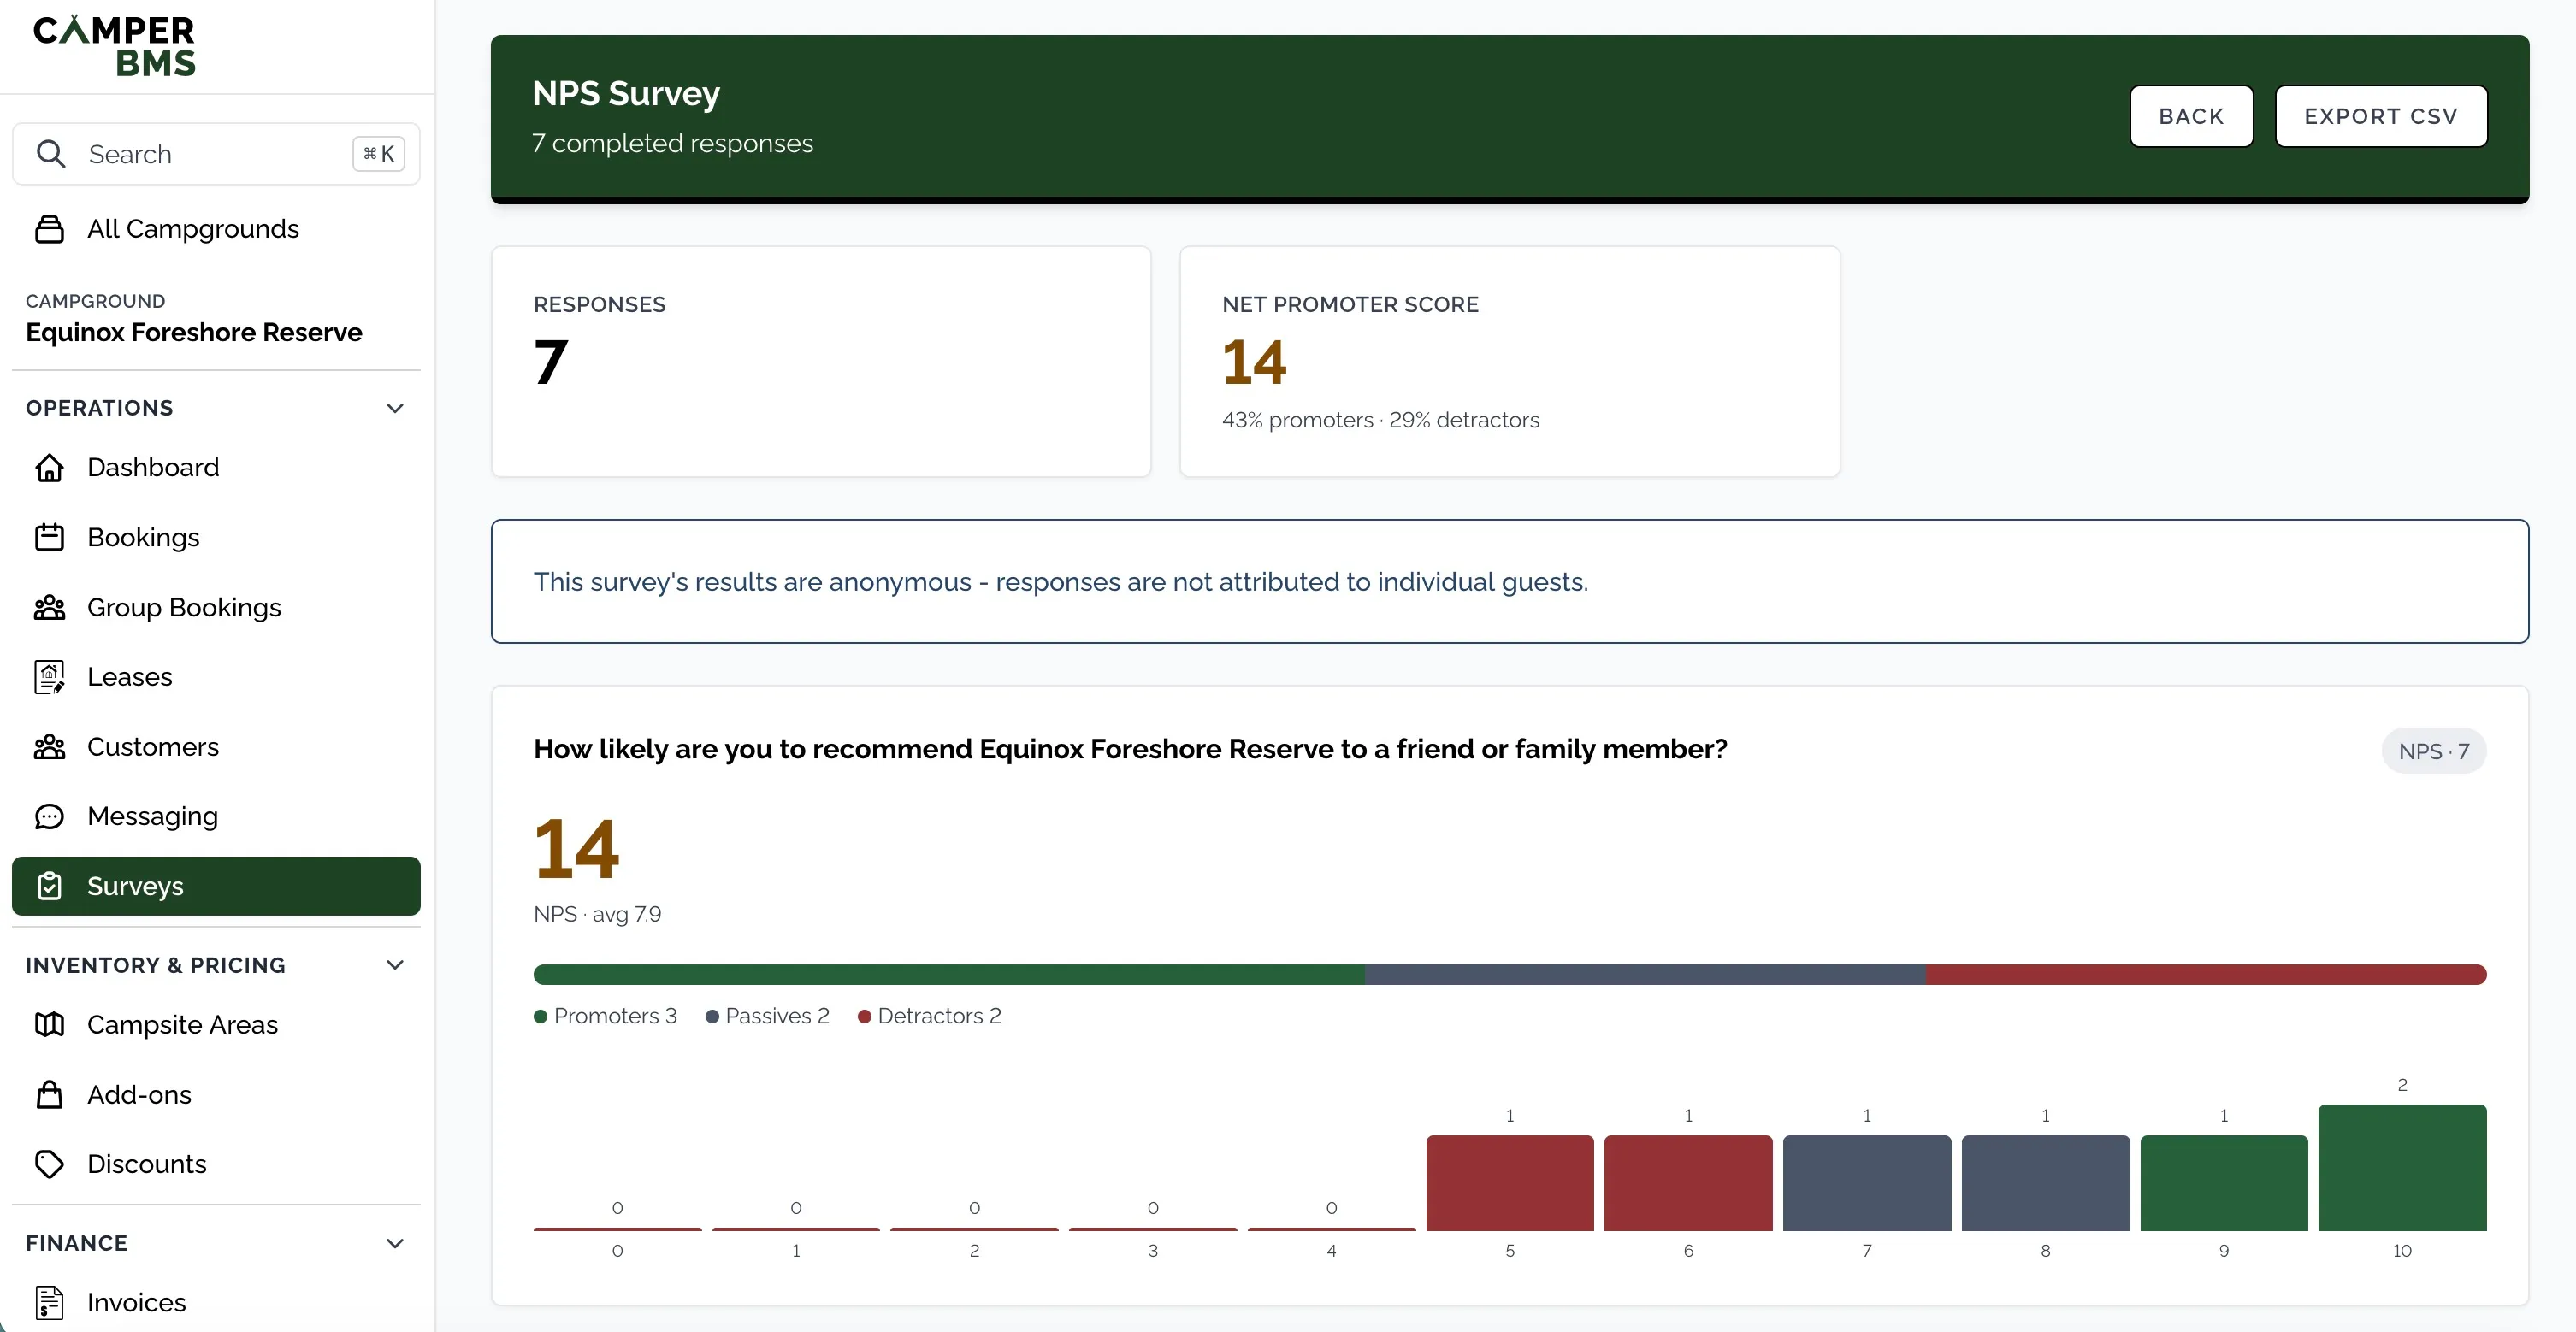Click the 'NPS · avg 7.9' text
This screenshot has height=1332, width=2576.
(597, 914)
